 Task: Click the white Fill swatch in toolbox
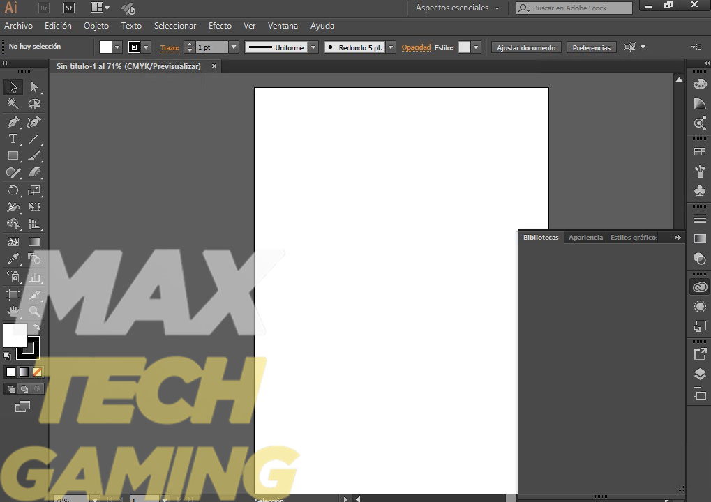click(x=15, y=335)
